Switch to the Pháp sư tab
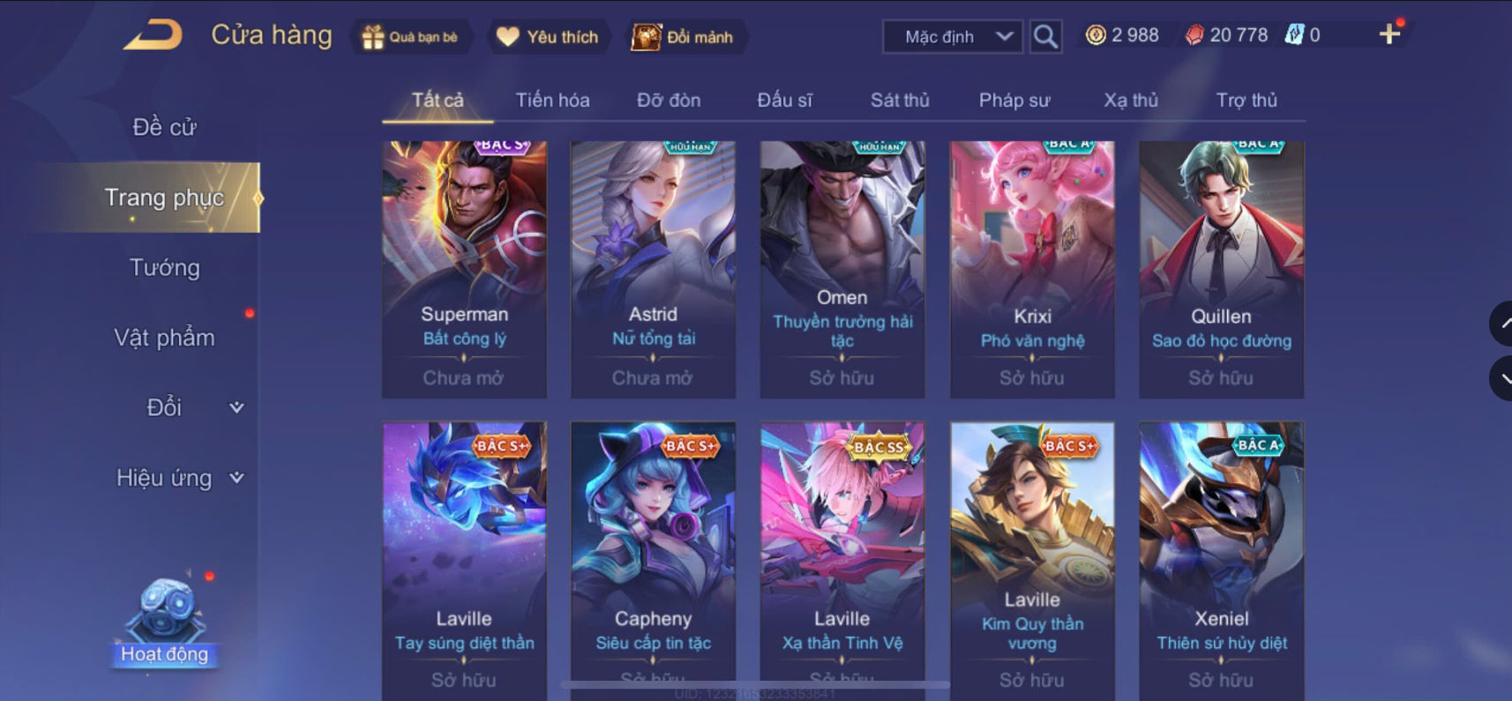 tap(1014, 100)
